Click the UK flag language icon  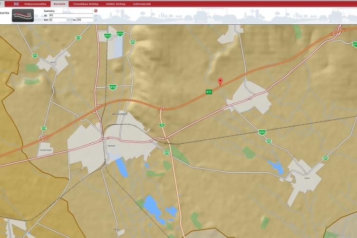point(16,3)
